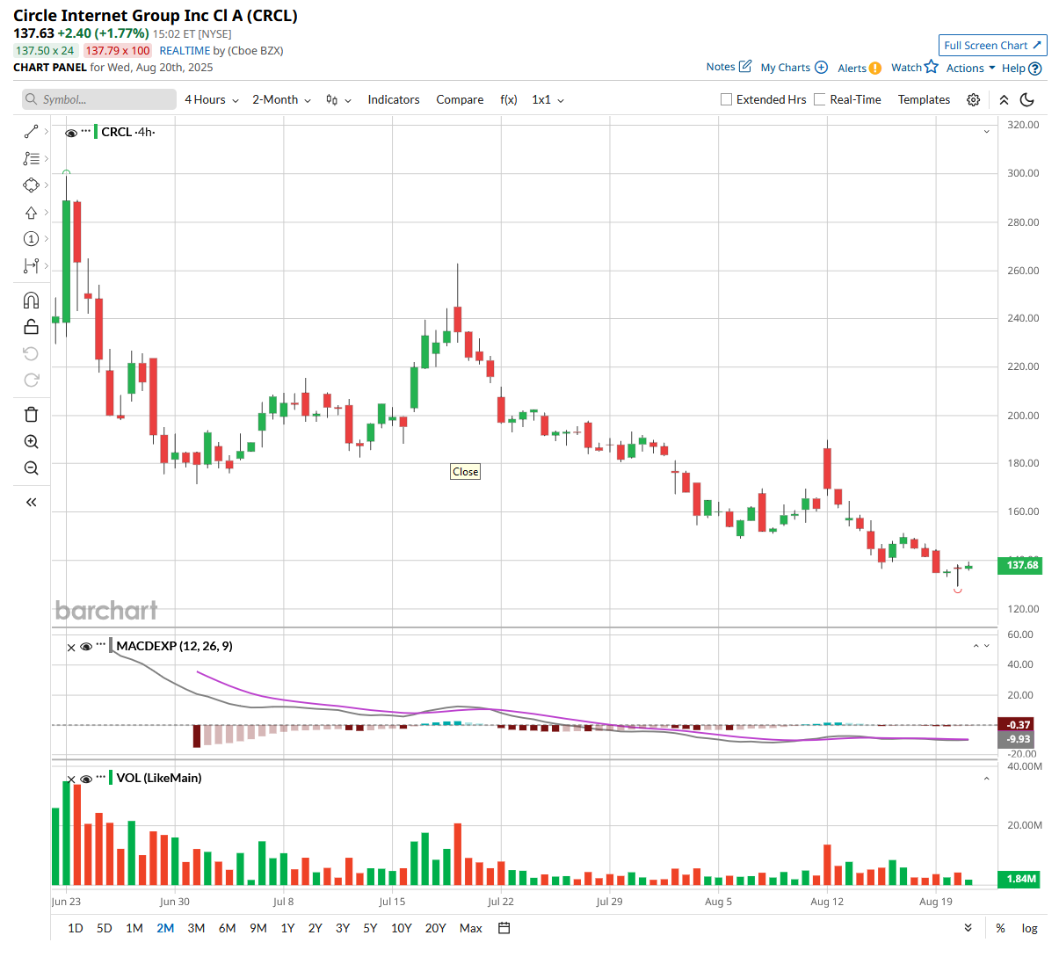
Task: Toggle the magnet snap tool
Action: pos(31,301)
